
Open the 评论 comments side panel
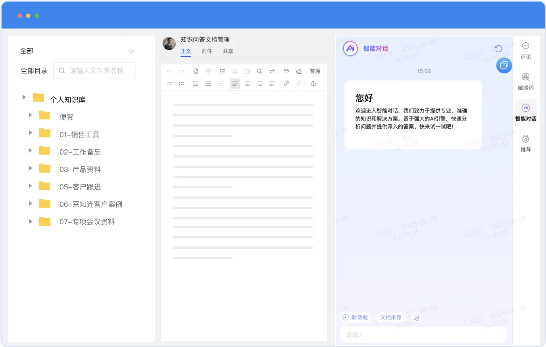[x=526, y=51]
